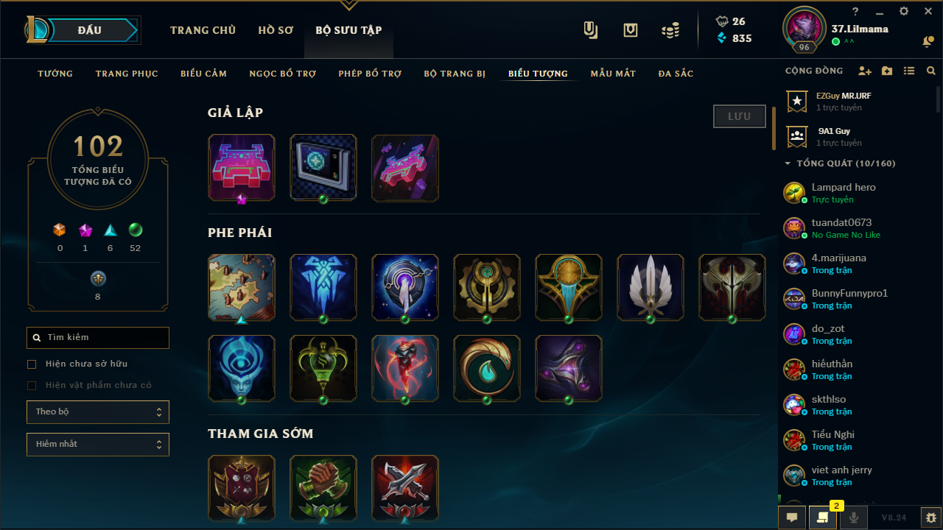Open the notifications bell icon
The image size is (943, 530).
[928, 42]
